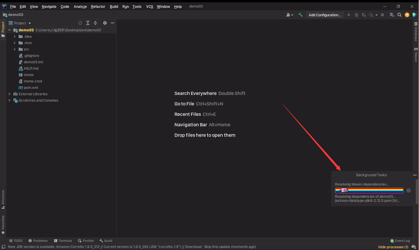Open the Build menu
Viewport: 419px width, 250px height.
coord(114,6)
